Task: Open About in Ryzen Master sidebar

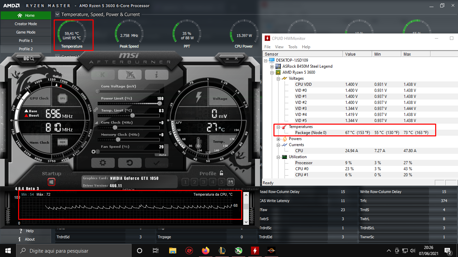Action: 26,239
